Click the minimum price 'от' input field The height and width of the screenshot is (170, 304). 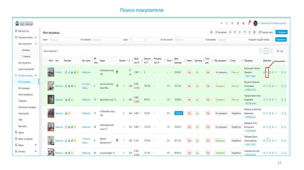pyautogui.click(x=136, y=39)
